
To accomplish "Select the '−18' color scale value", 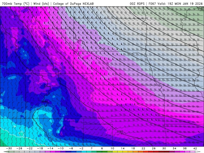I will pos(40,148).
